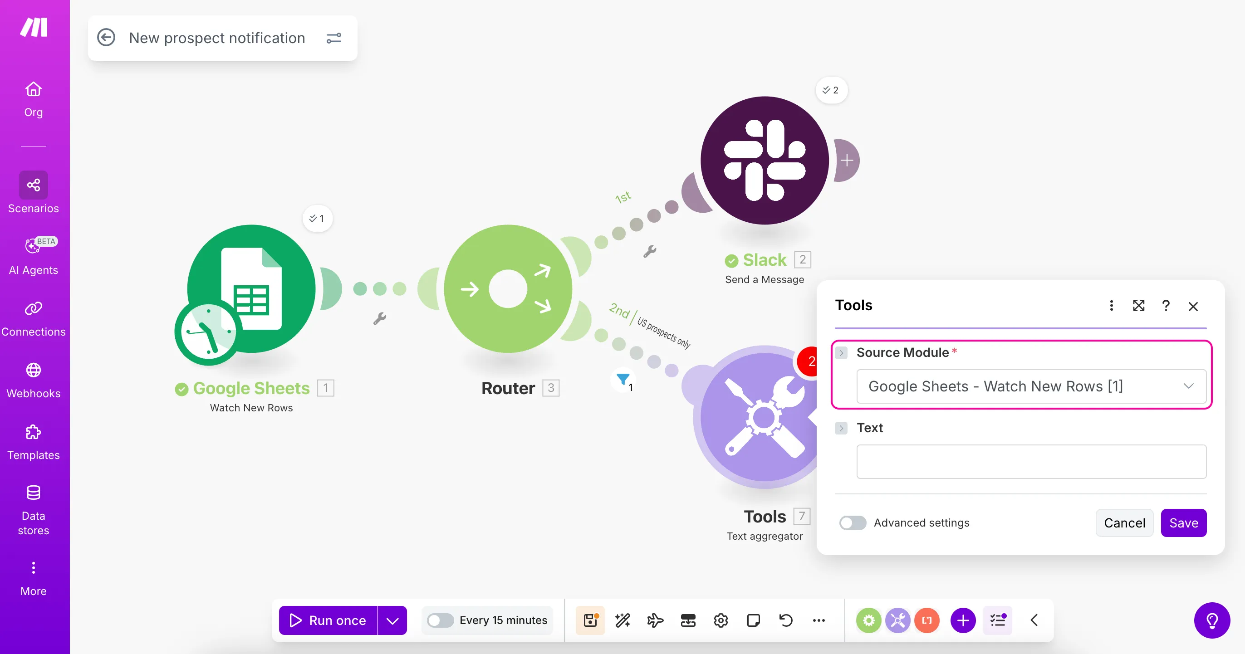Save the Tools module settings
1245x654 pixels.
pos(1184,522)
